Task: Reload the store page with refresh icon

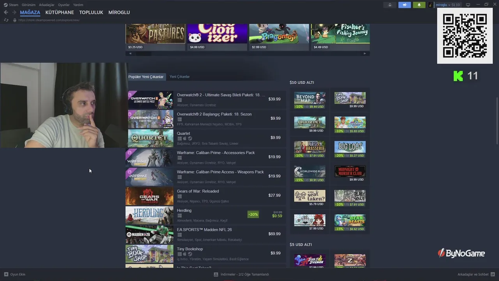Action: pos(6,20)
